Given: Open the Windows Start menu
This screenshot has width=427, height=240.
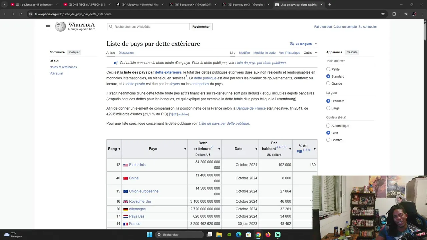Looking at the screenshot, I should [x=149, y=235].
